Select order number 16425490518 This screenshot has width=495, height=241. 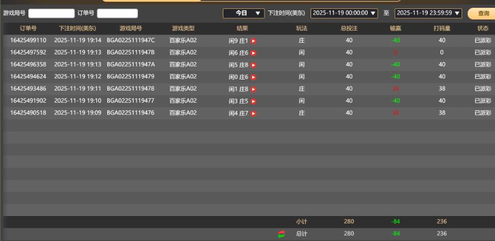28,113
